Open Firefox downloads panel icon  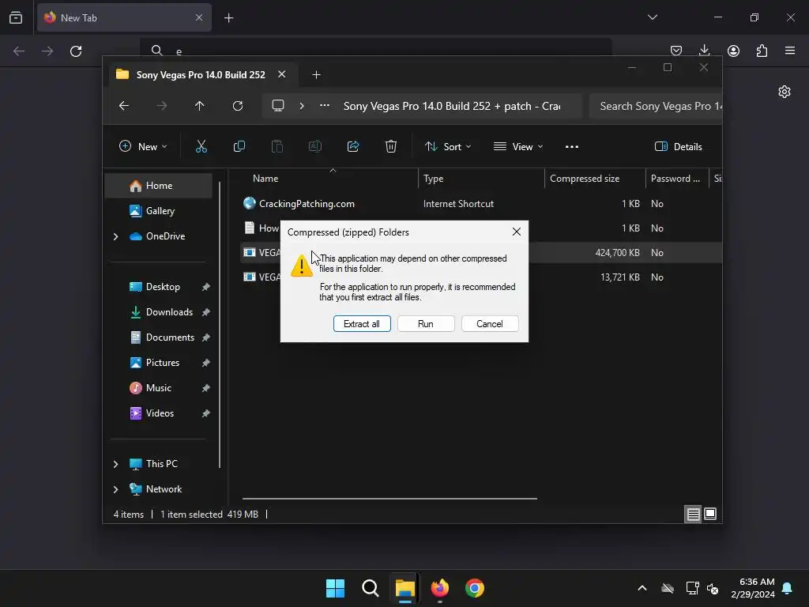pyautogui.click(x=704, y=51)
